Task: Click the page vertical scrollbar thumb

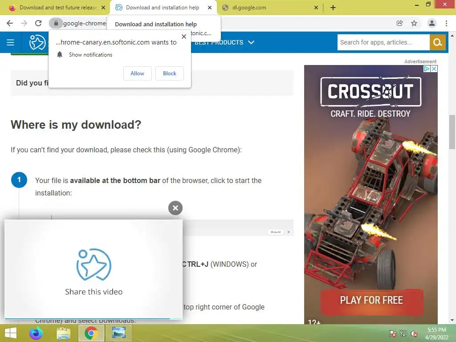Action: [x=452, y=132]
